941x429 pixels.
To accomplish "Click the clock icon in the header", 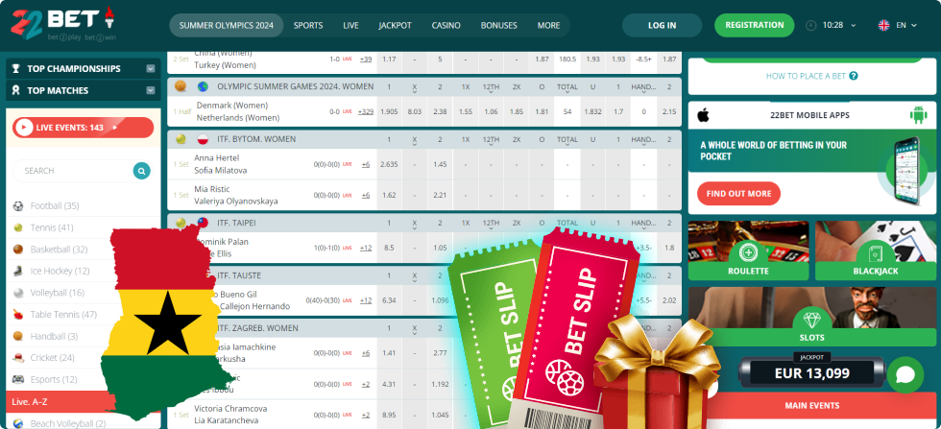I will tap(811, 25).
